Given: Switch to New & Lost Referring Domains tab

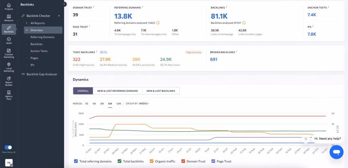Looking at the screenshot, I should (x=117, y=91).
